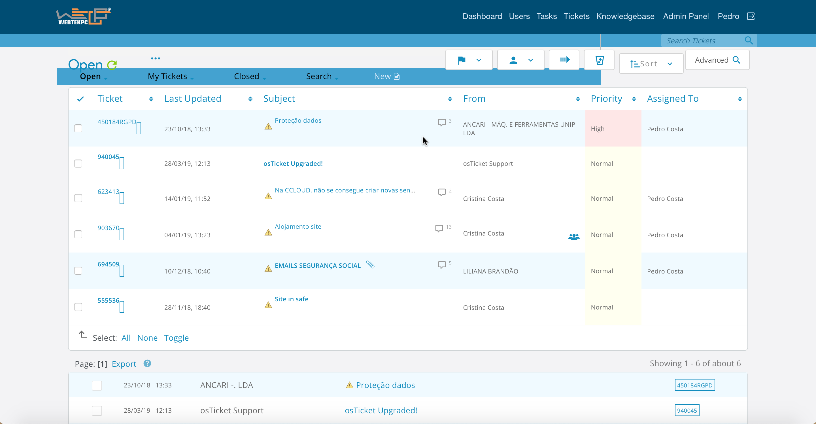Click the delete tickets trash icon
The width and height of the screenshot is (816, 424).
click(599, 60)
